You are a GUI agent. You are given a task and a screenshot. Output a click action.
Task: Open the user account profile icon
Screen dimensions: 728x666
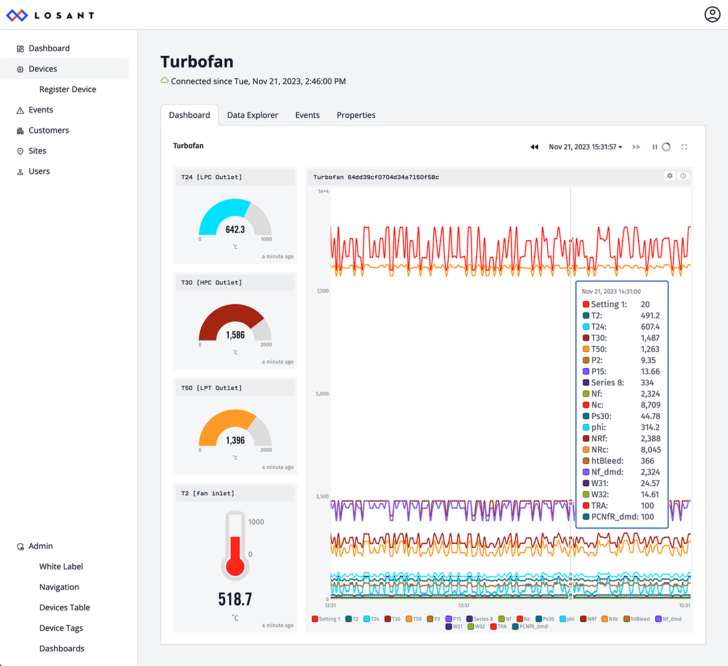click(x=712, y=14)
